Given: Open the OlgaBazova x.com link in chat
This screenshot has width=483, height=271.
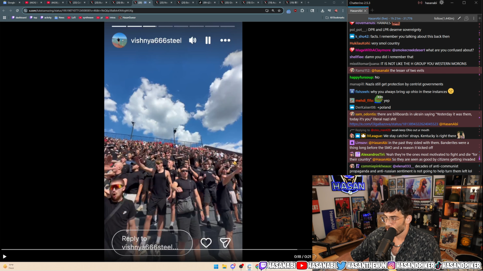Looking at the screenshot, I should (x=394, y=124).
